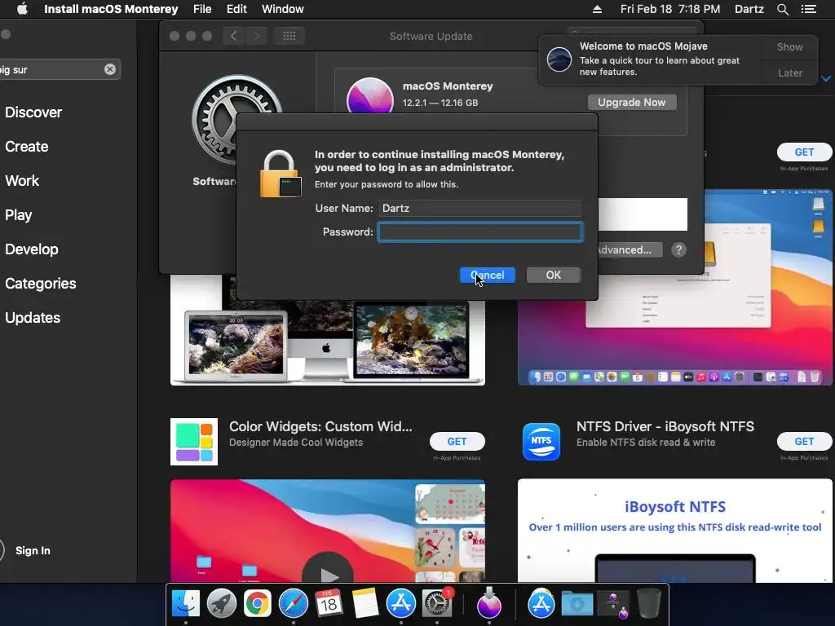The height and width of the screenshot is (626, 835).
Task: Click the Mojave notification icon
Action: click(559, 59)
